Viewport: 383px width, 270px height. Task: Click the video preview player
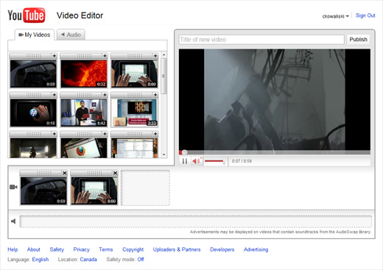click(275, 99)
